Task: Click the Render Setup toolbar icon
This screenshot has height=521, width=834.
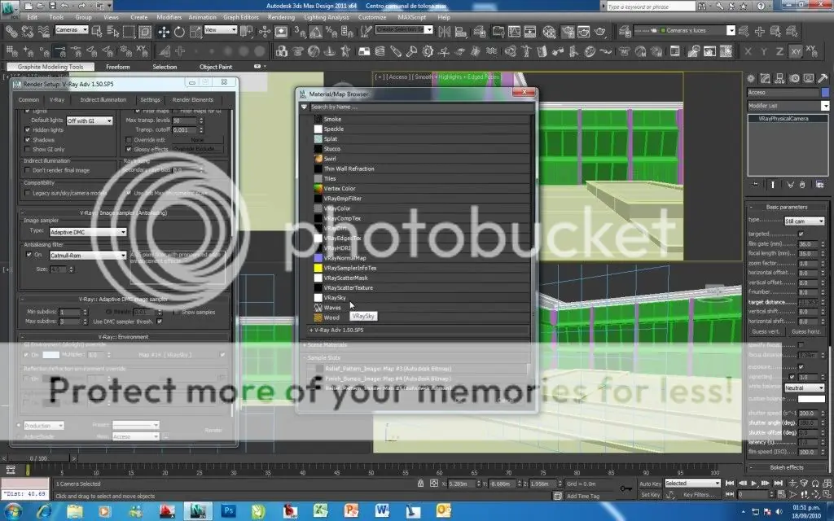Action: tap(568, 32)
